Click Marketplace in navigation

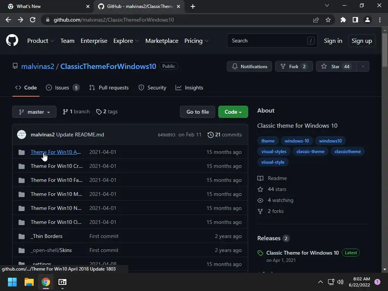point(162,41)
